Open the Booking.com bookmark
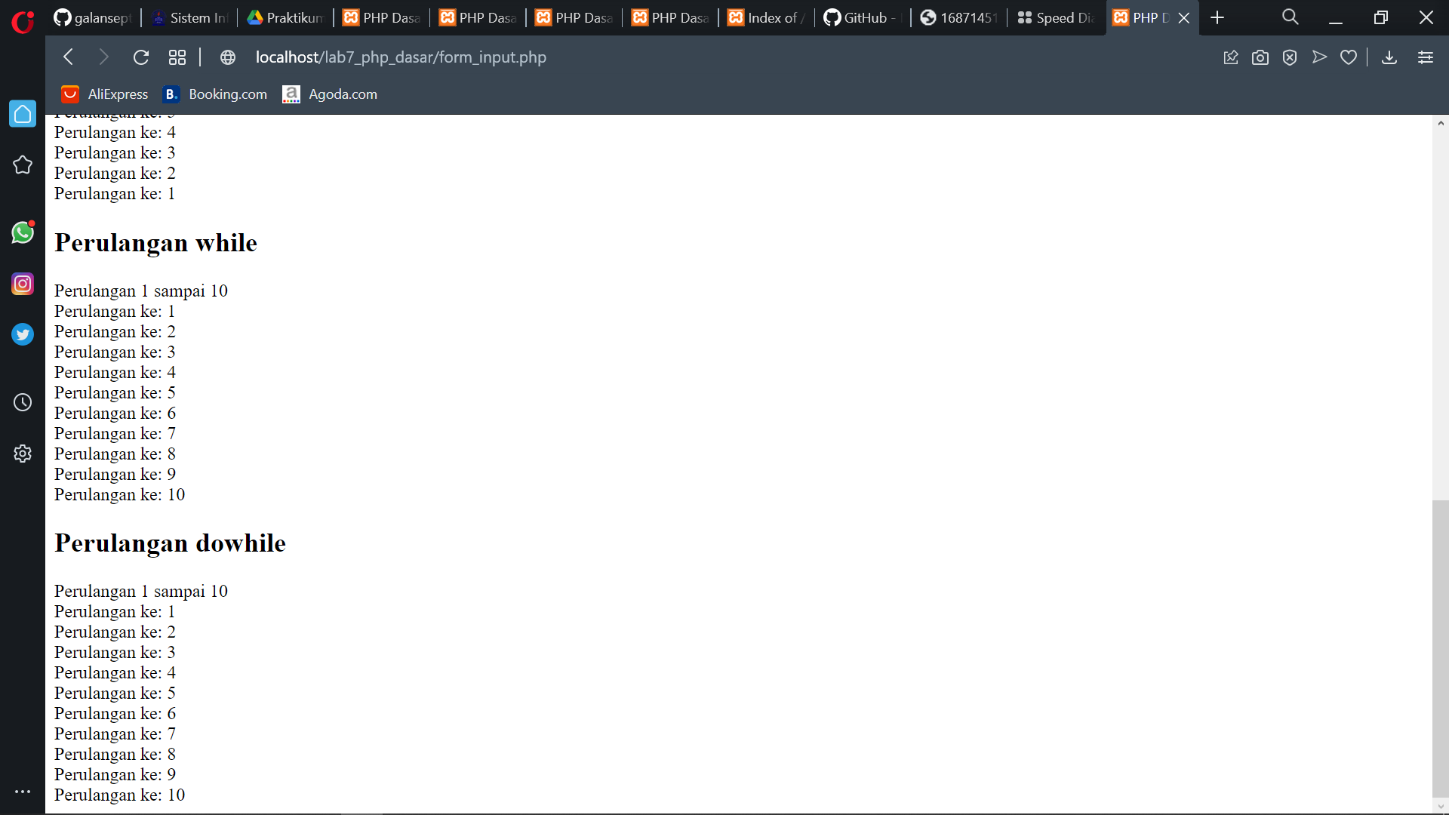1449x815 pixels. 214,94
